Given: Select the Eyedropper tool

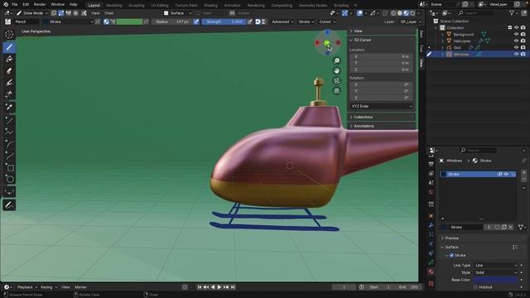Looking at the screenshot, I should coord(9,107).
